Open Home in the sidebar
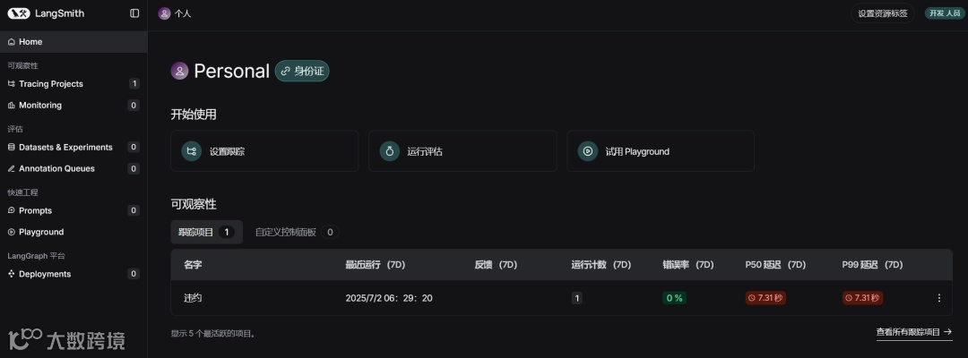 click(73, 42)
